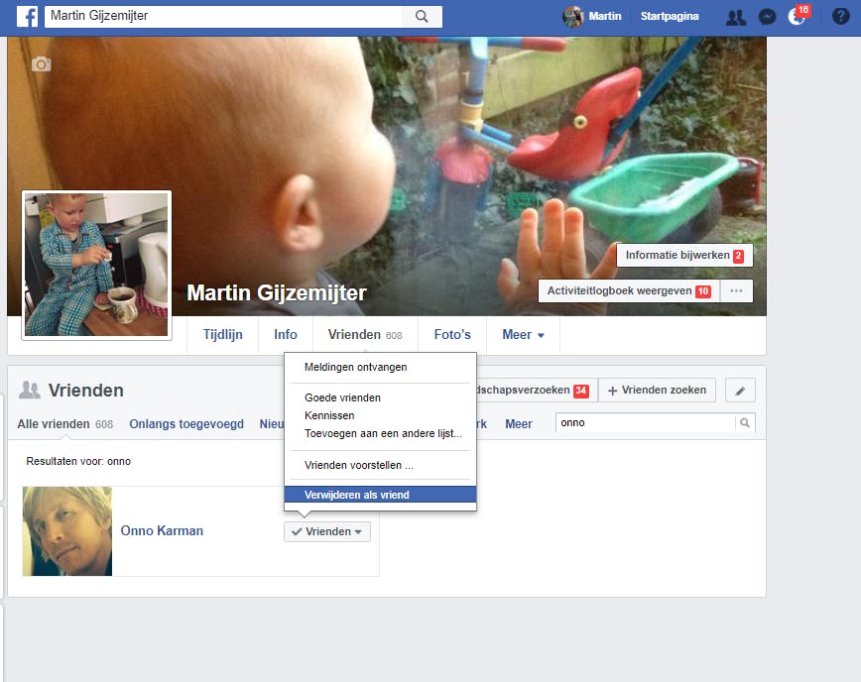Open the notifications globe showing 16 alerts
Screen dimensions: 861x682
coord(798,17)
